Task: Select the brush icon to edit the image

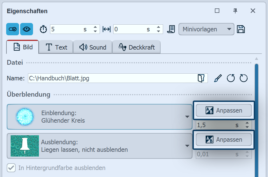Action: [x=217, y=78]
